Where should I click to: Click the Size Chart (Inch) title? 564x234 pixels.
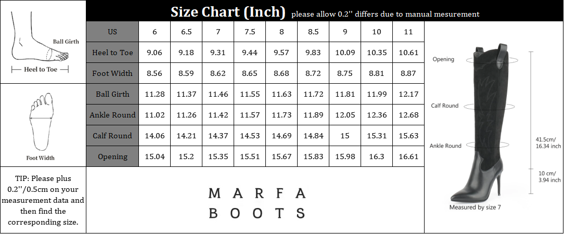[228, 11]
